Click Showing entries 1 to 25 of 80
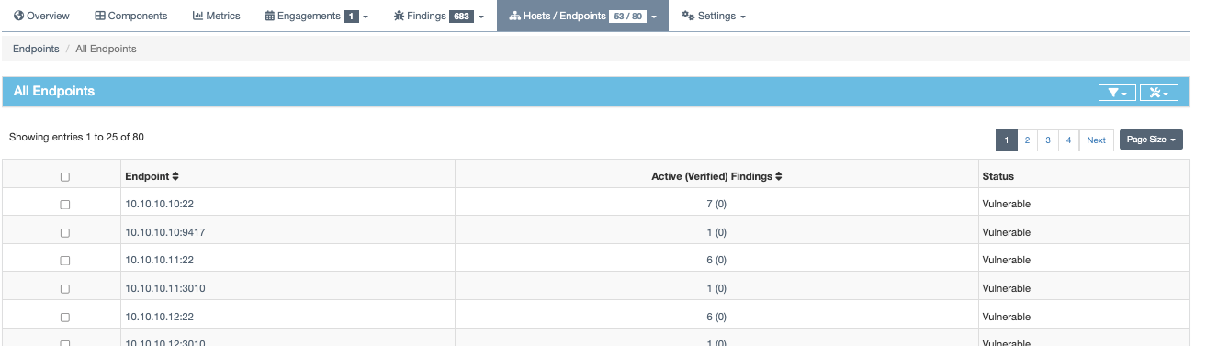 [x=76, y=137]
